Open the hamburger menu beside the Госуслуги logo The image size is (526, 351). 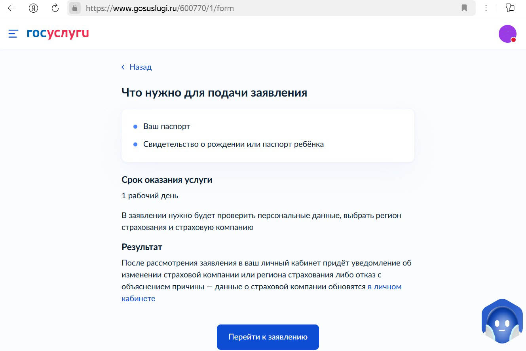pyautogui.click(x=13, y=34)
